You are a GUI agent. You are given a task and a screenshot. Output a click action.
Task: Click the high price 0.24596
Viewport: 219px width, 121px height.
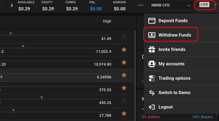point(104,77)
